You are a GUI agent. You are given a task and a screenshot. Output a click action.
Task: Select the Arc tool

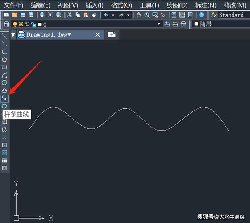[4, 75]
